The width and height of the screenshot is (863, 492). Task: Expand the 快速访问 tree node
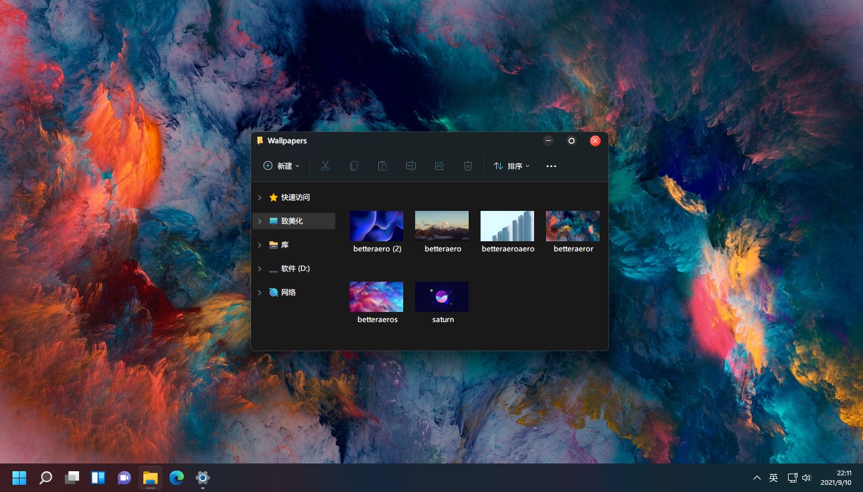(259, 197)
